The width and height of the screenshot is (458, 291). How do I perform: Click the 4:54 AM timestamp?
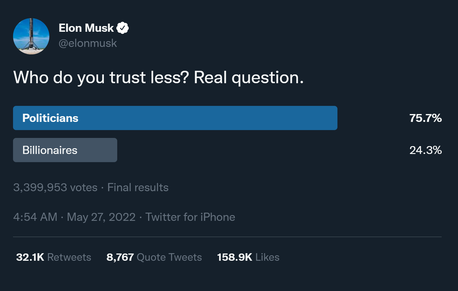[x=35, y=217]
